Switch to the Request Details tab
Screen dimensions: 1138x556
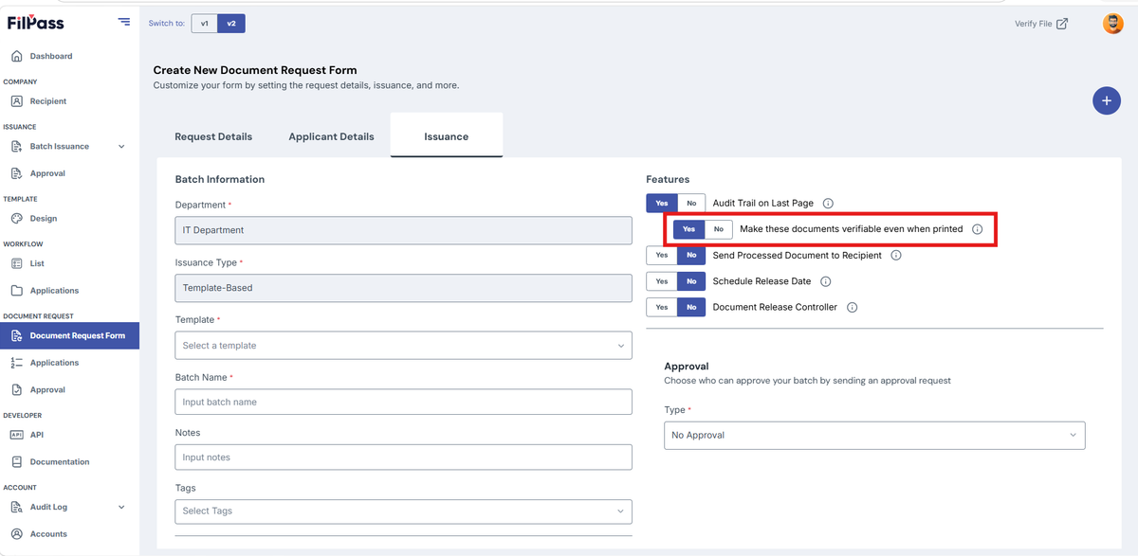(213, 136)
